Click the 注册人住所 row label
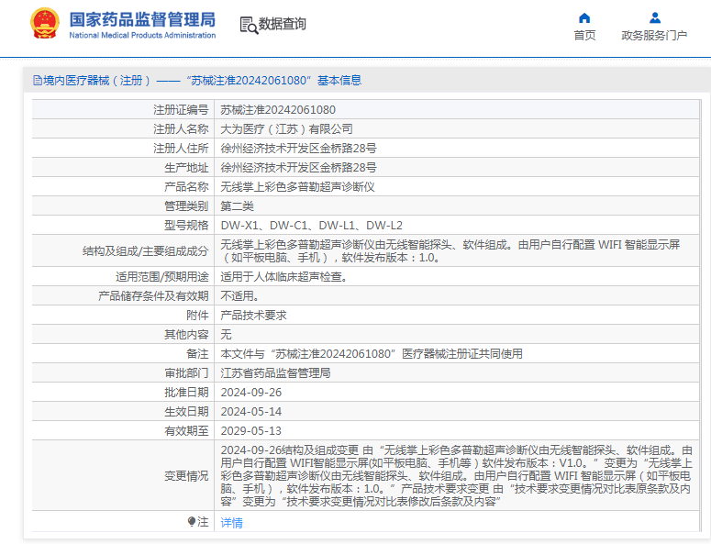Viewport: 711px width, 544px height. (x=181, y=149)
